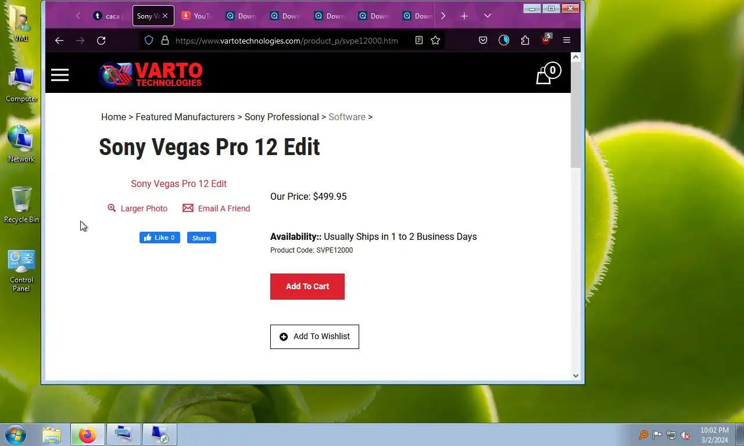Open the Software breadcrumb link

(347, 117)
